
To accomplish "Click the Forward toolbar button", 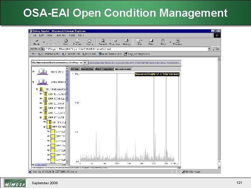I will (x=51, y=42).
